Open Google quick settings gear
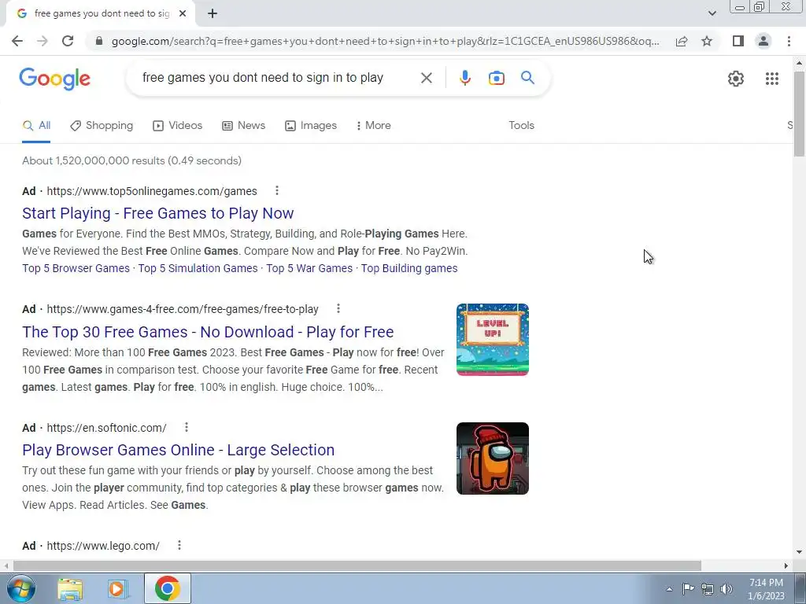Viewport: 806px width, 604px height. (736, 79)
